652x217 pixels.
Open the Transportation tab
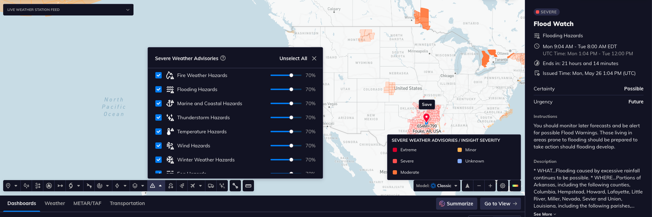pyautogui.click(x=127, y=203)
